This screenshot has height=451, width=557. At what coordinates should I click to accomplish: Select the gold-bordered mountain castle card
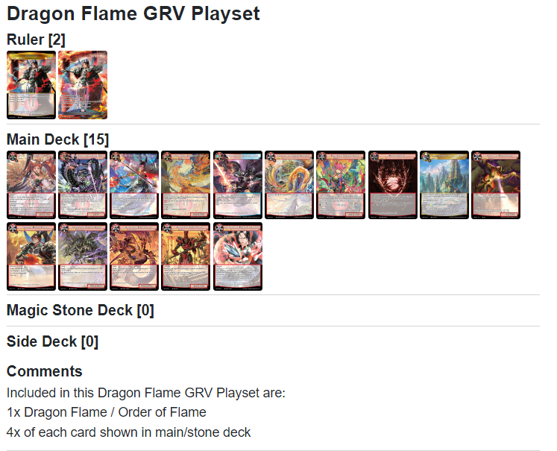[444, 185]
